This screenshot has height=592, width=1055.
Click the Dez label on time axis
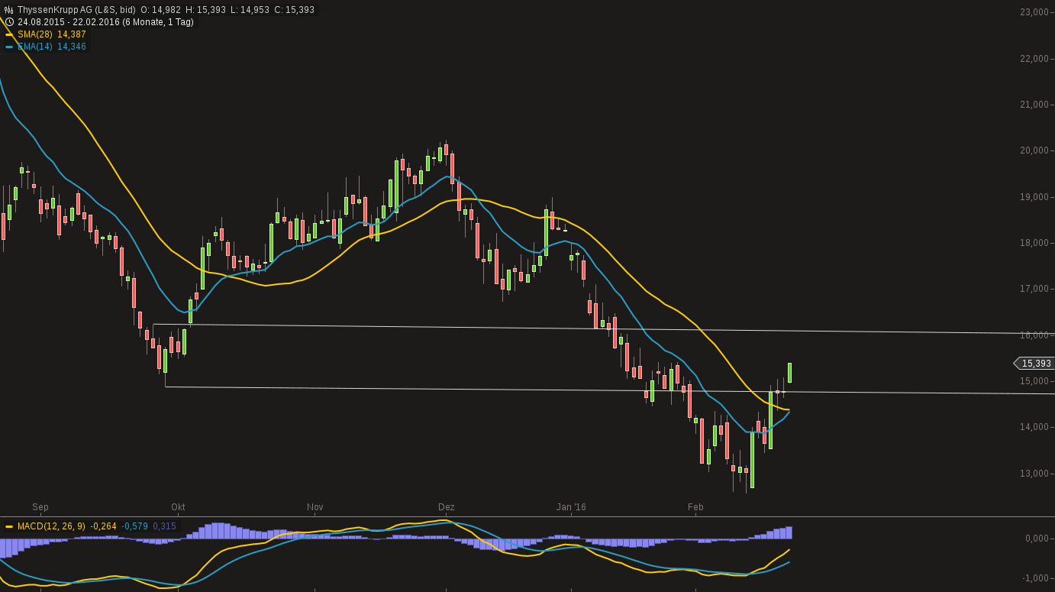coord(447,507)
